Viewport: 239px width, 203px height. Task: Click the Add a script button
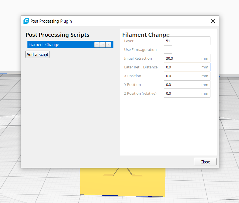38,54
